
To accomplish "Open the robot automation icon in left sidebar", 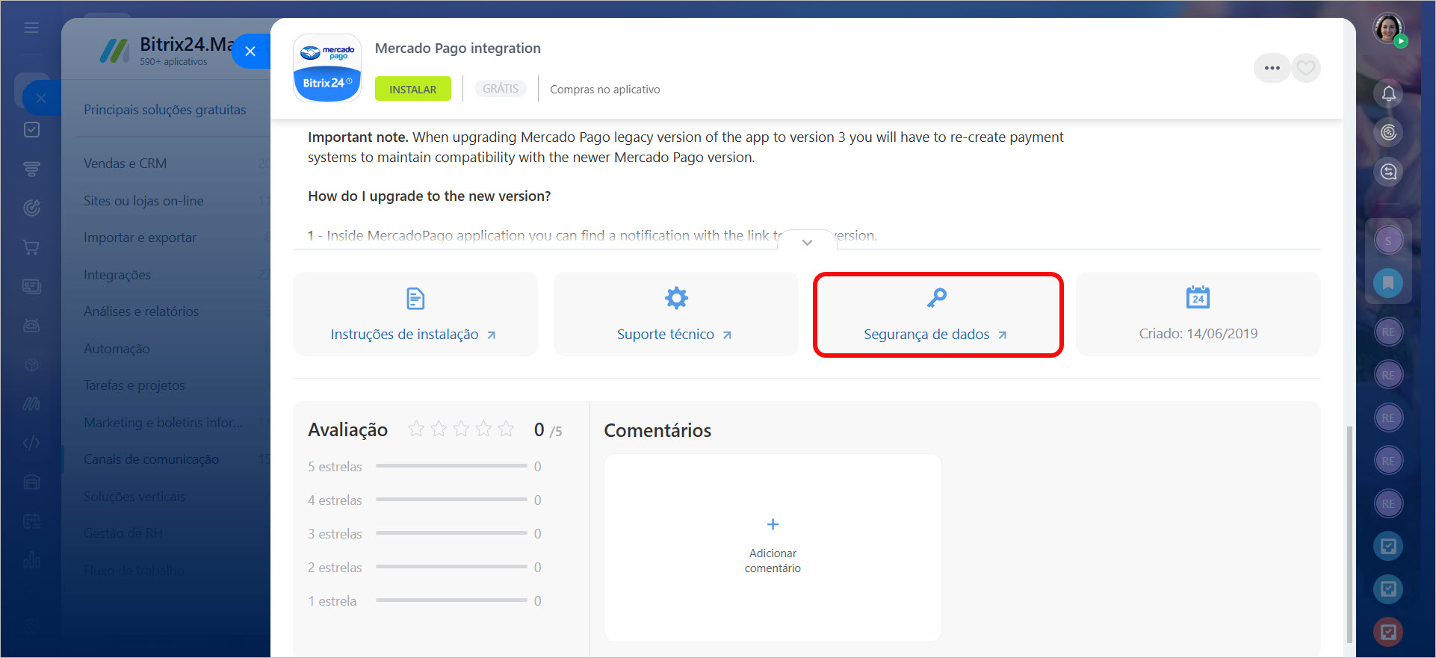I will point(31,326).
